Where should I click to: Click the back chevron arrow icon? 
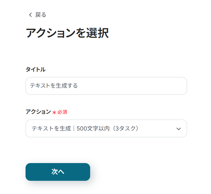30,15
